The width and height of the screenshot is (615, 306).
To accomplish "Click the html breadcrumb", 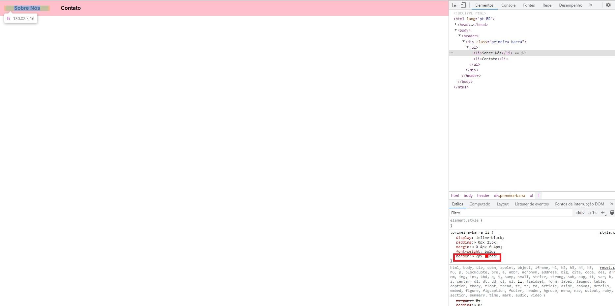I will 455,196.
